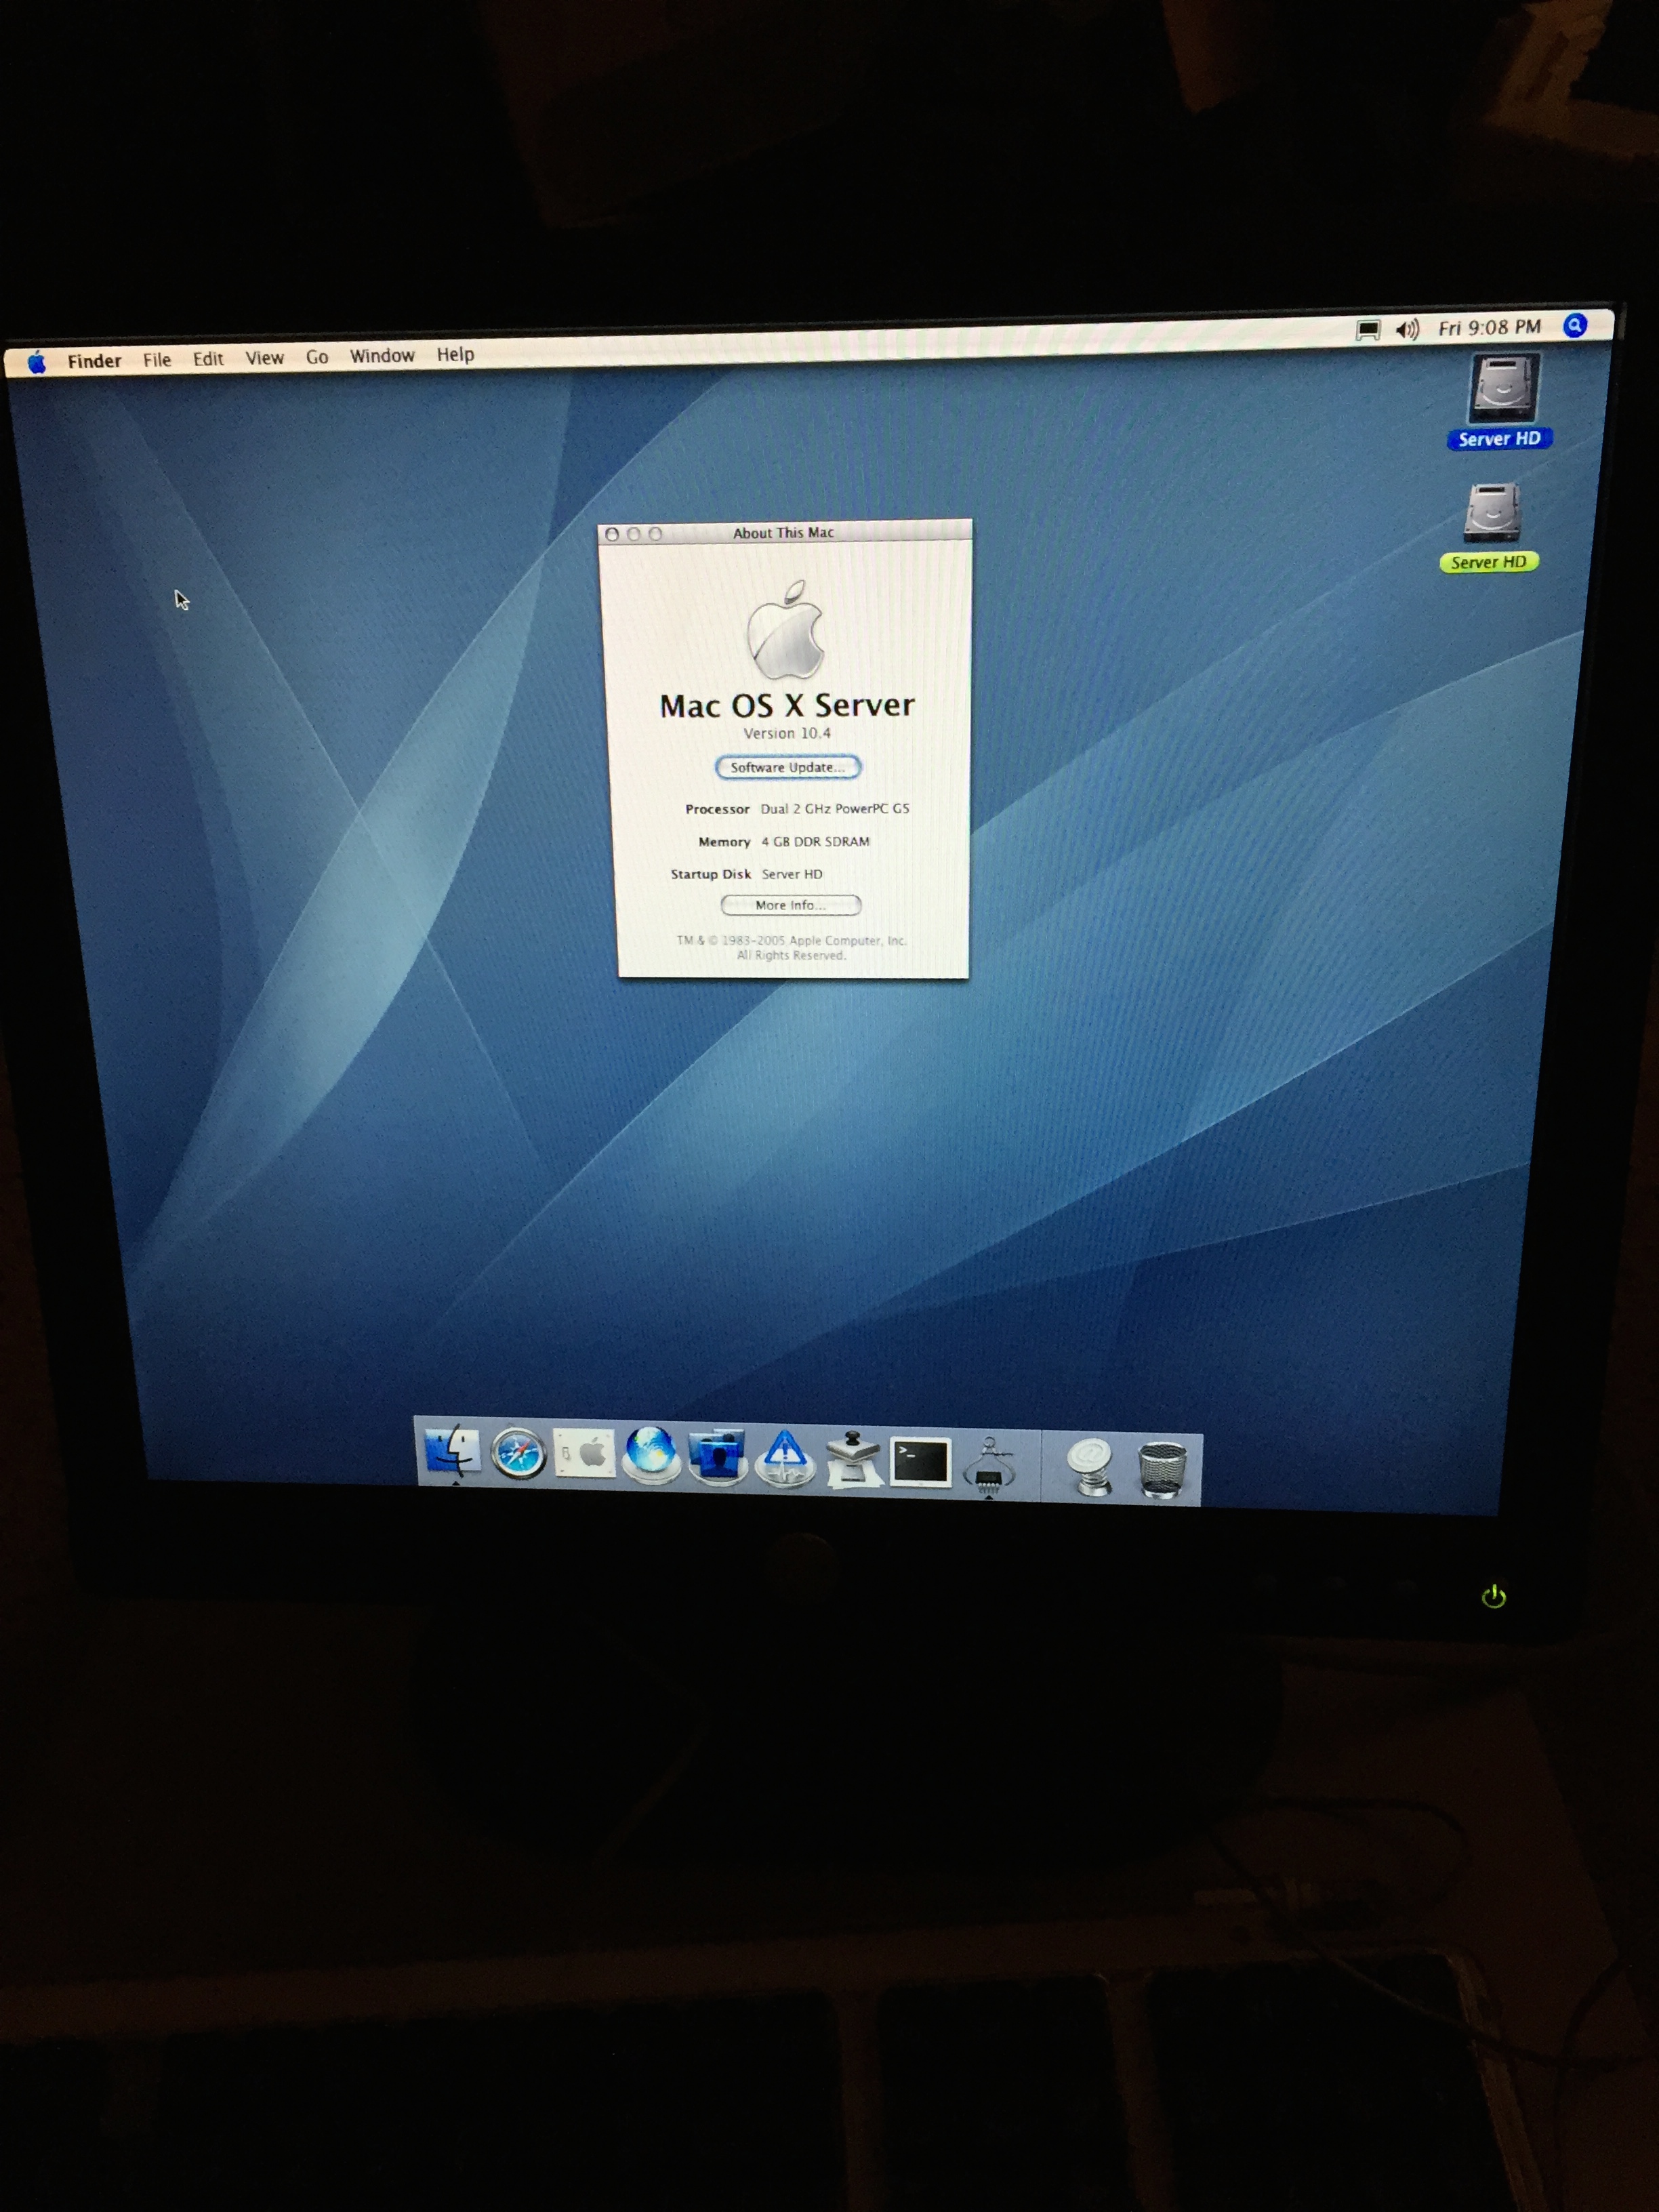Click the Apple logo in About This Mac
Screen dimensions: 1659x2212
tap(787, 630)
